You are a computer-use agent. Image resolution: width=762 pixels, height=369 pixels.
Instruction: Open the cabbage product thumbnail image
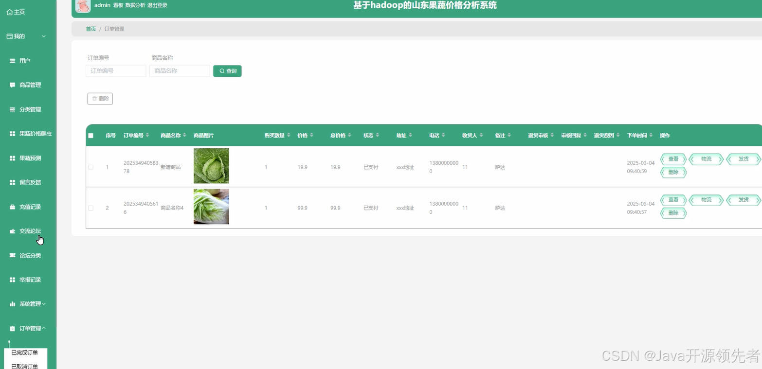tap(211, 165)
